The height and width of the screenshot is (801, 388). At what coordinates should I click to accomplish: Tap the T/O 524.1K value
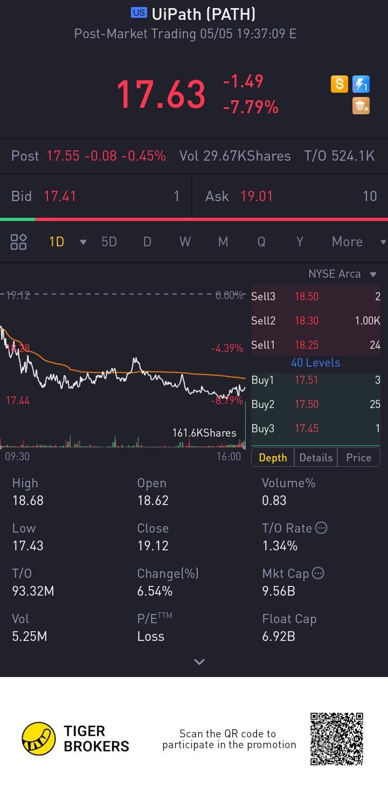click(x=339, y=156)
